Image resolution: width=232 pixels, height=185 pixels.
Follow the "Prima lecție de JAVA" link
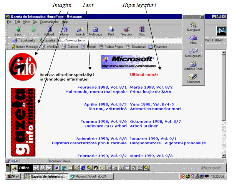[151, 92]
